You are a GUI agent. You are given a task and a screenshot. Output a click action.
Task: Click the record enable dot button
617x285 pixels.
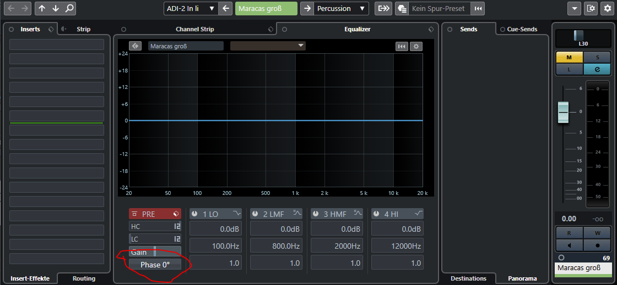pos(597,245)
